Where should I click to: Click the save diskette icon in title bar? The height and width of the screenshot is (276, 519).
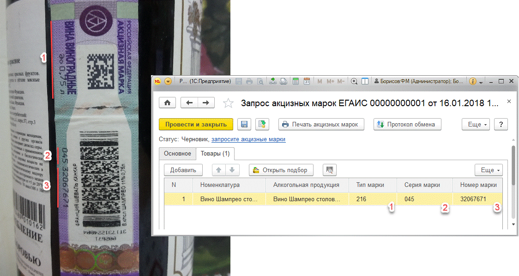(x=239, y=81)
